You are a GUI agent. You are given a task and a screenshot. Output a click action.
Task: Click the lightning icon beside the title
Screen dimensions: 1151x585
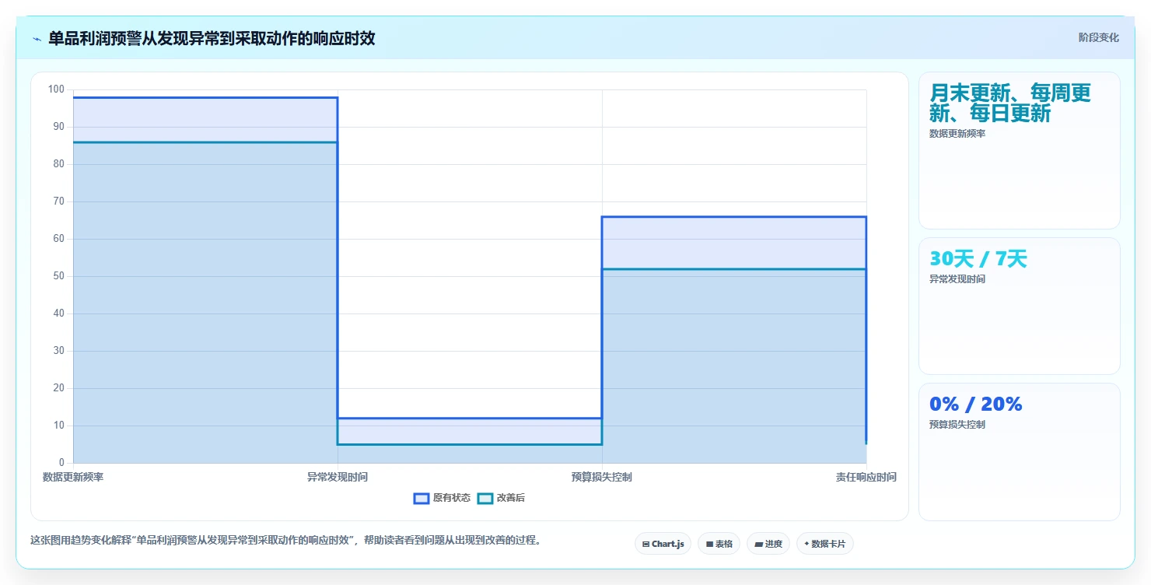[37, 39]
